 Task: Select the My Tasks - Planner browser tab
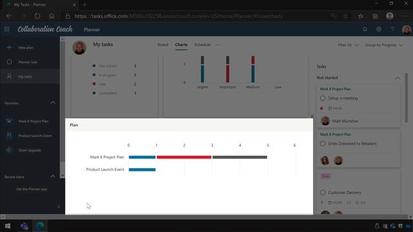(x=41, y=5)
